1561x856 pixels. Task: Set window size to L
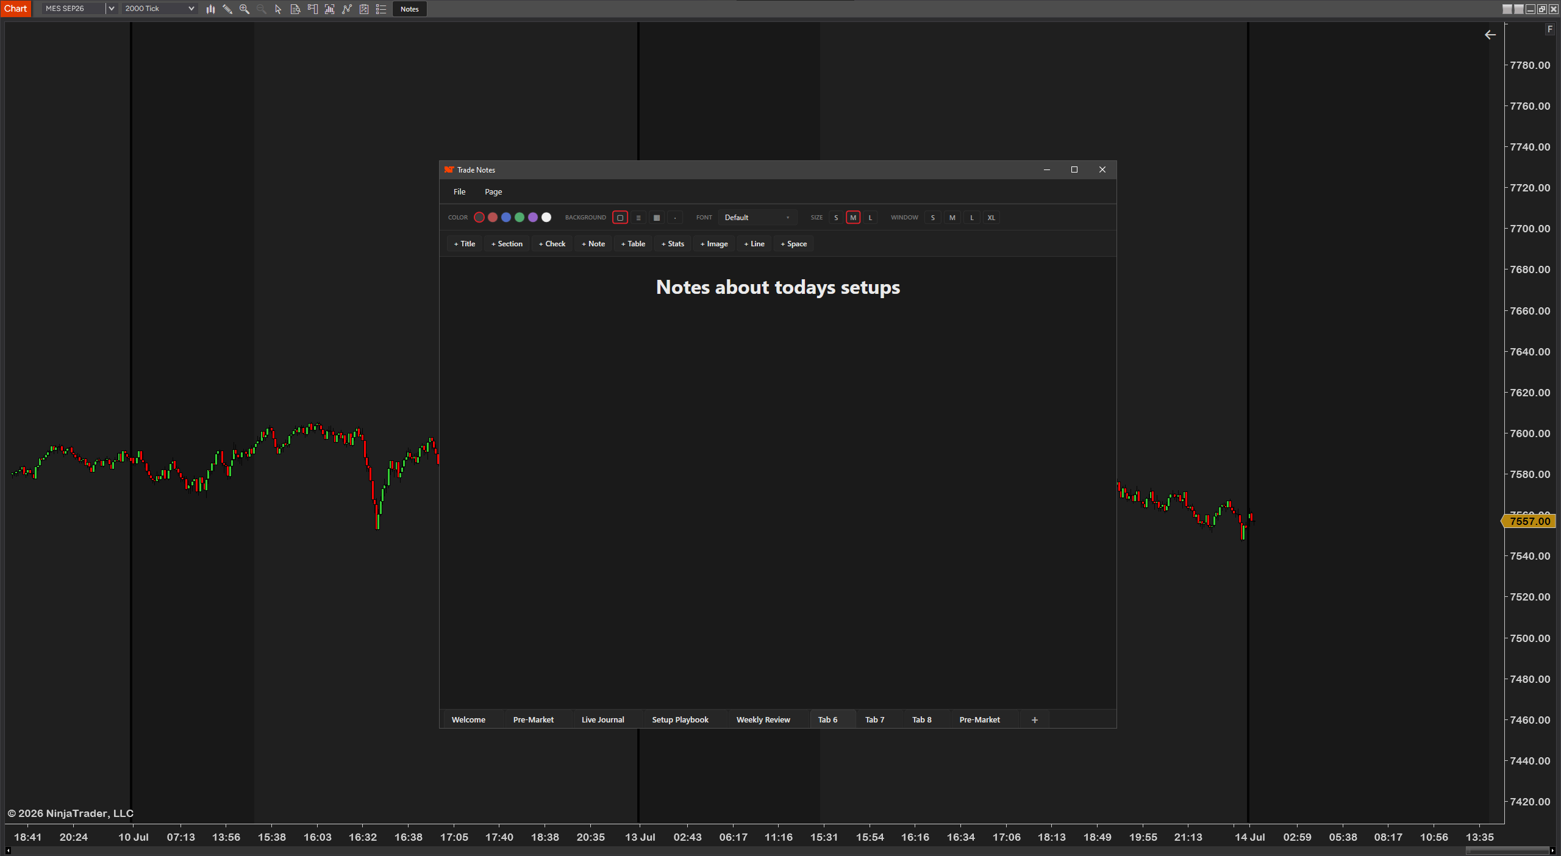click(x=971, y=218)
